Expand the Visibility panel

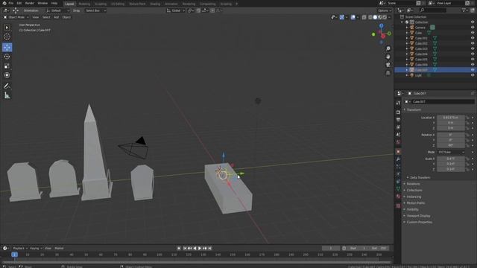[412, 209]
